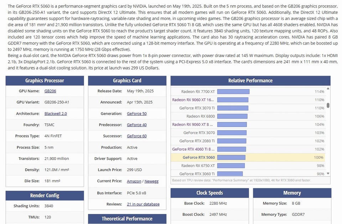
Task: Open the GeForce RTX 3070 Ti entry
Action: [197, 108]
